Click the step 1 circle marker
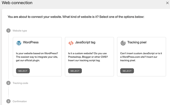Screen dimensions: 170x105 tap(8, 31)
